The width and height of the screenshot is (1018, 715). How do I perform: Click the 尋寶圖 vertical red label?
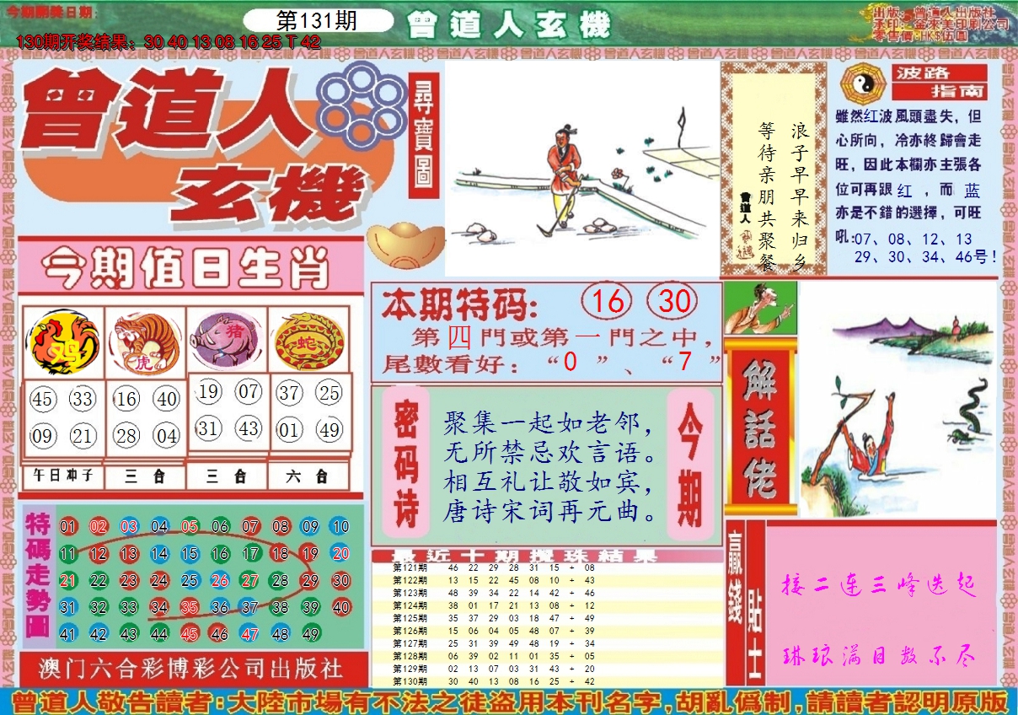[424, 135]
